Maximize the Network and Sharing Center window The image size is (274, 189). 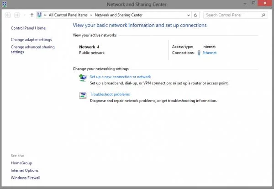coord(253,3)
